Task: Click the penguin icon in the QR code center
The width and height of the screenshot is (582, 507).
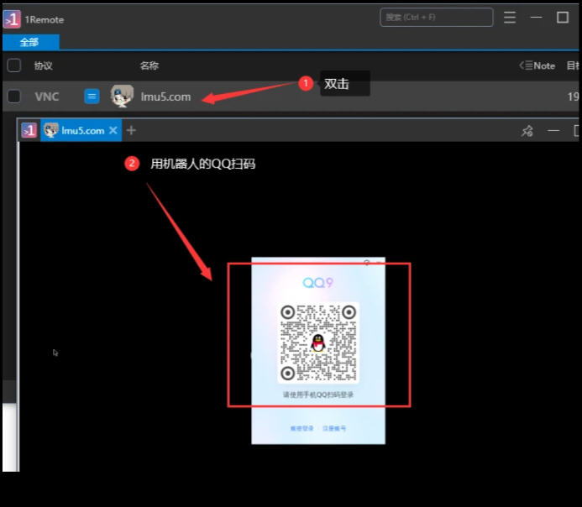Action: (x=318, y=342)
